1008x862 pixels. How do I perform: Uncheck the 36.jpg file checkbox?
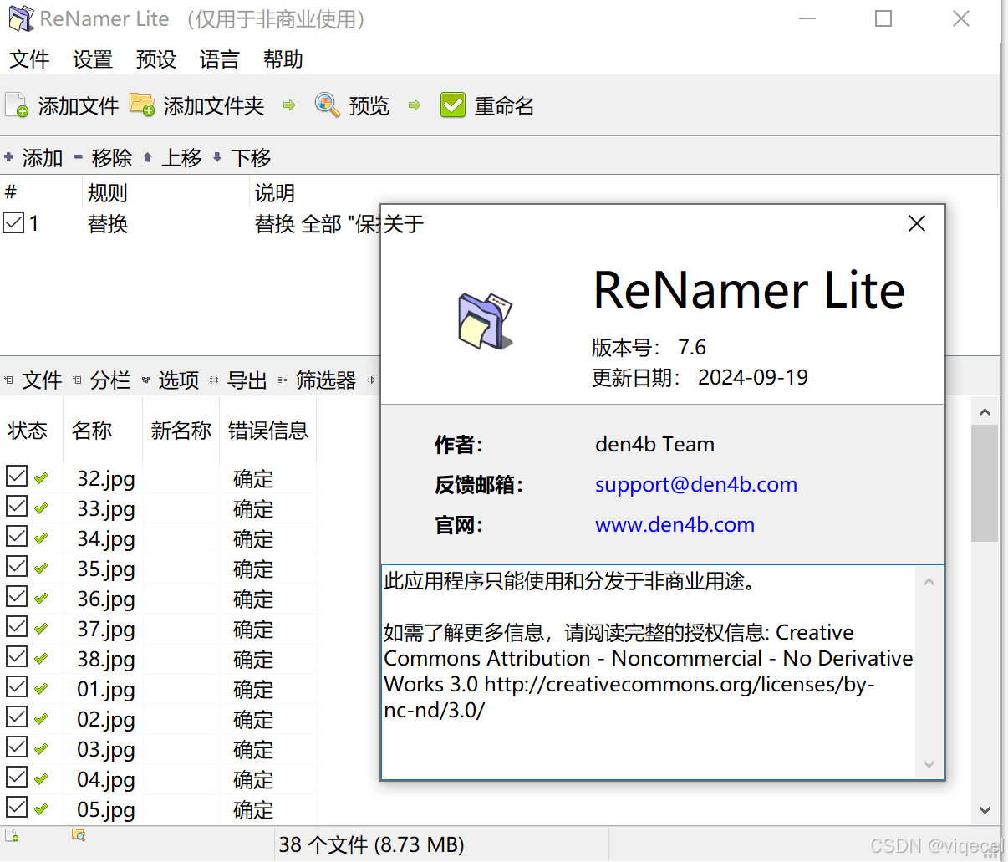tap(17, 597)
